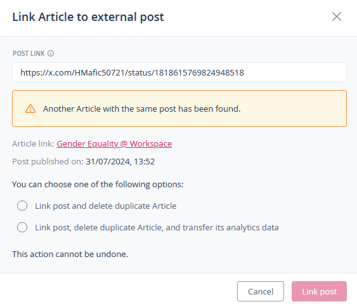Screen dimensions: 357x304
Task: Click the orange warning triangle icon
Action: 30,109
